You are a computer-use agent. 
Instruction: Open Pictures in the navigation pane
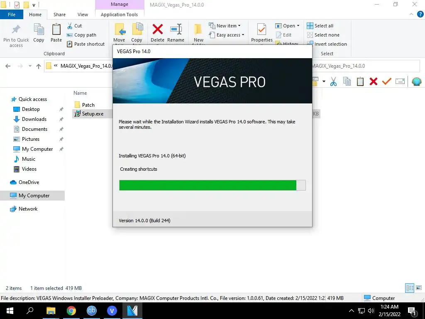pyautogui.click(x=27, y=139)
